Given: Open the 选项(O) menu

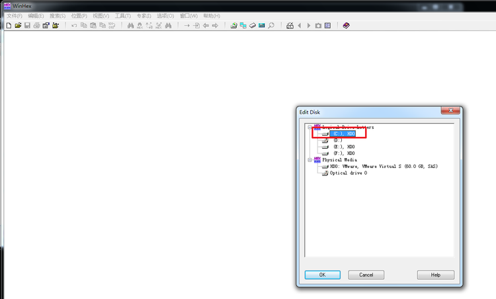Looking at the screenshot, I should click(x=165, y=16).
